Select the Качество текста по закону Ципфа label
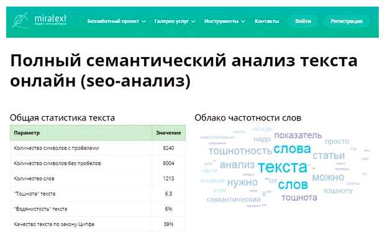 54,224
